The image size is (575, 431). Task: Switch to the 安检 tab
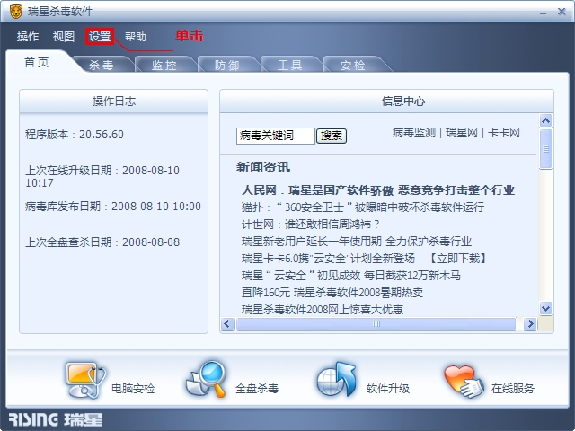[x=353, y=65]
